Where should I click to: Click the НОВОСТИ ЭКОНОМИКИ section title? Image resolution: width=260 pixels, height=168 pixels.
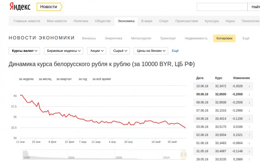point(41,38)
